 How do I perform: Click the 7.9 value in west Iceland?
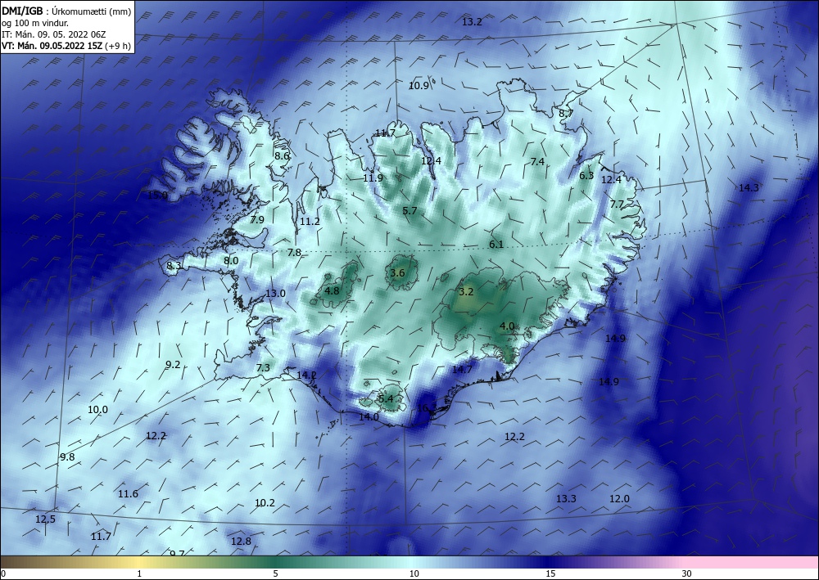[x=257, y=219]
